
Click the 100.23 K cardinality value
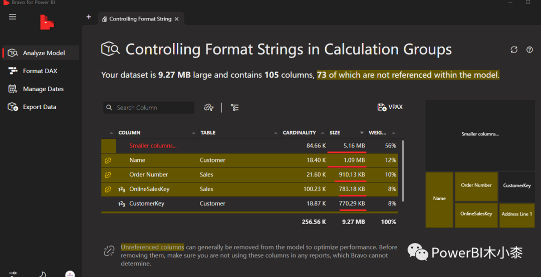click(x=315, y=189)
